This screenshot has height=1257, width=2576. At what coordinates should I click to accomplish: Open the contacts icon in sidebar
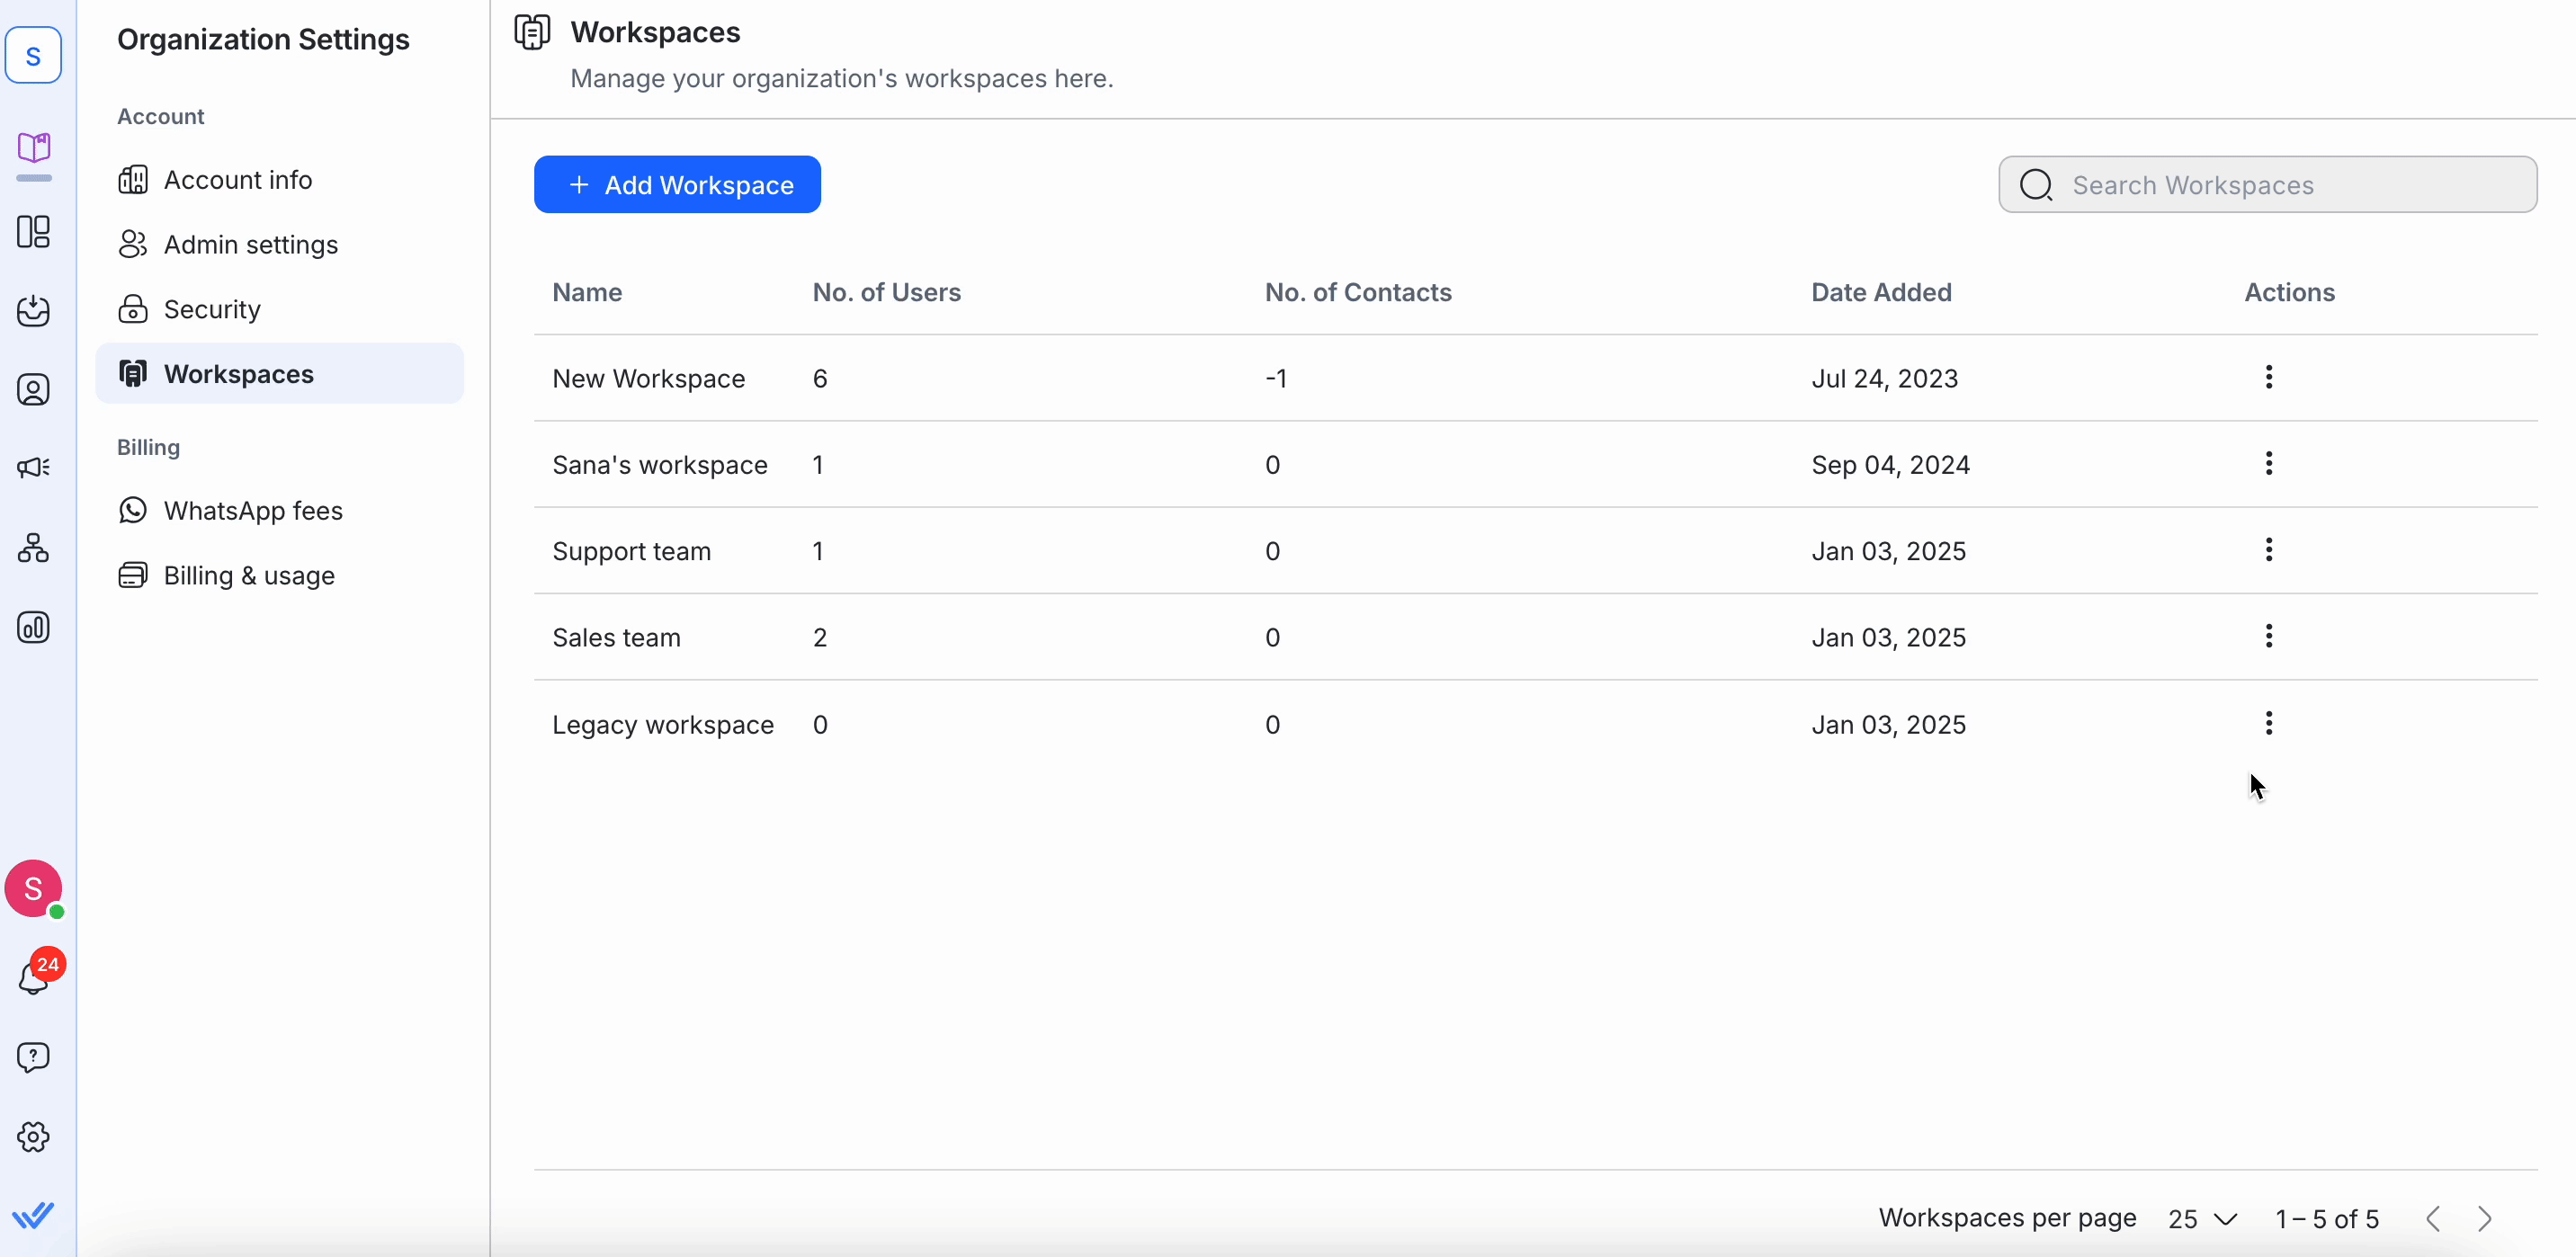point(33,389)
